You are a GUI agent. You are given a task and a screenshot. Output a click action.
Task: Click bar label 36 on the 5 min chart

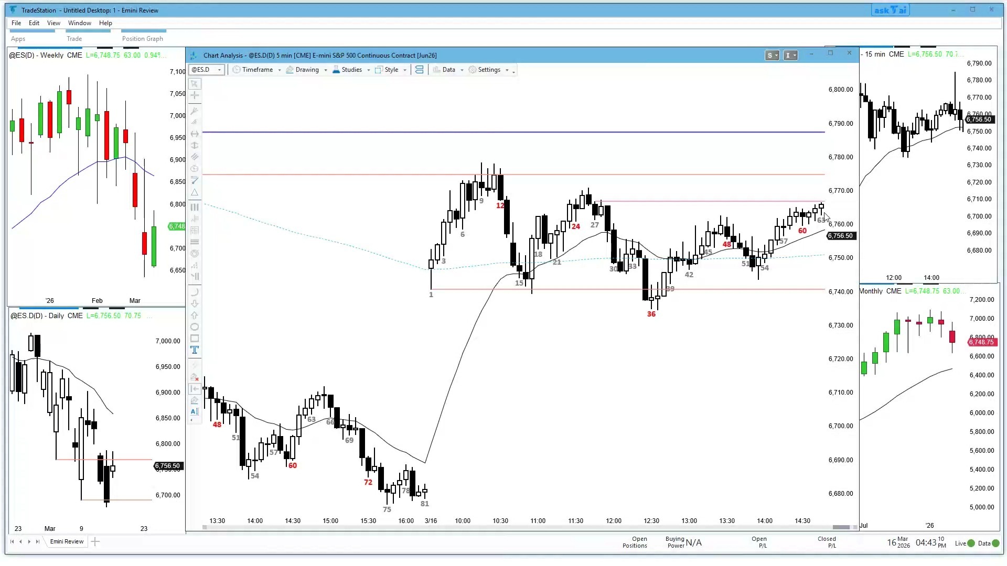651,314
